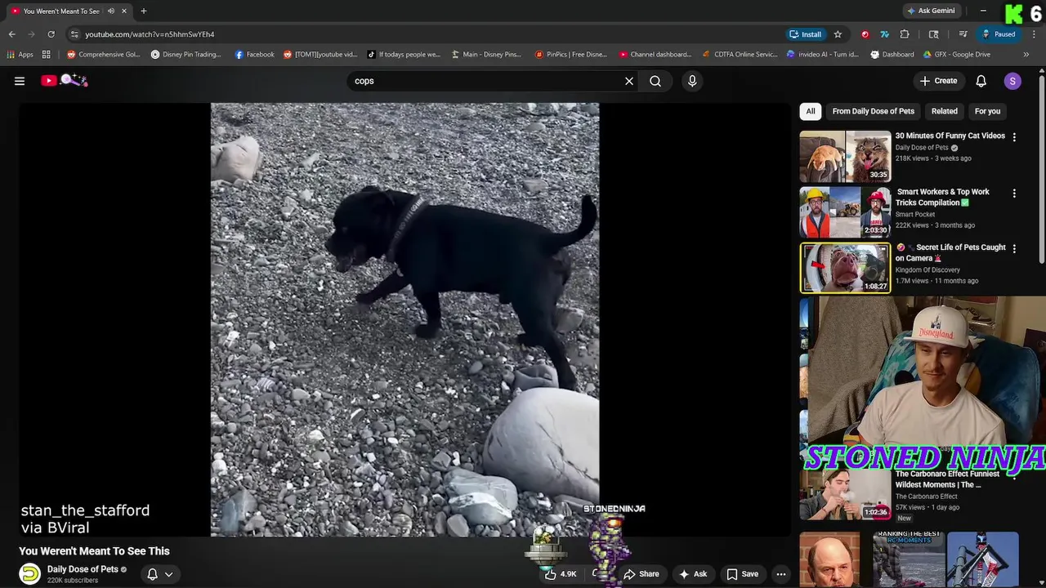Open the Secret Life of Pets thumbnail
The image size is (1046, 588).
[x=845, y=268]
